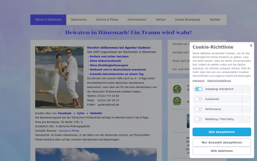The image size is (257, 161).
Task: Go to the Dokumente menu item
Action: coord(79,20)
